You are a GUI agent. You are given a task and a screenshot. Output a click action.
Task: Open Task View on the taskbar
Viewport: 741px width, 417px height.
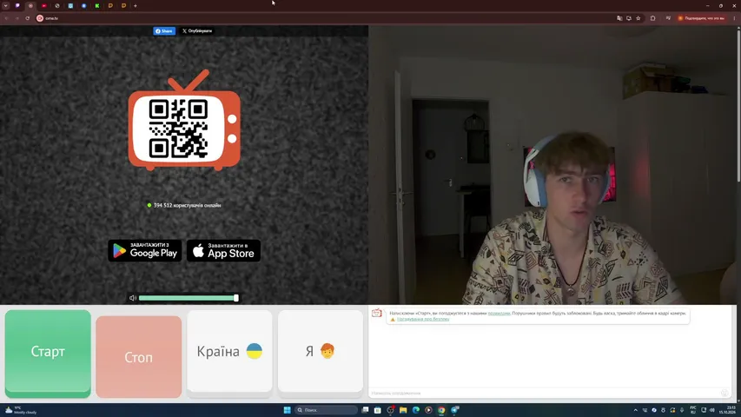365,410
